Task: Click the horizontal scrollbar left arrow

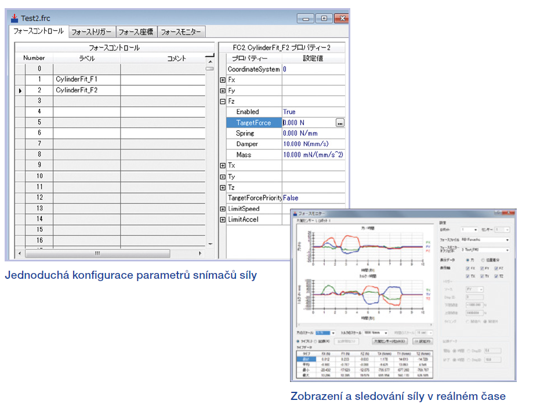Action: [20, 253]
